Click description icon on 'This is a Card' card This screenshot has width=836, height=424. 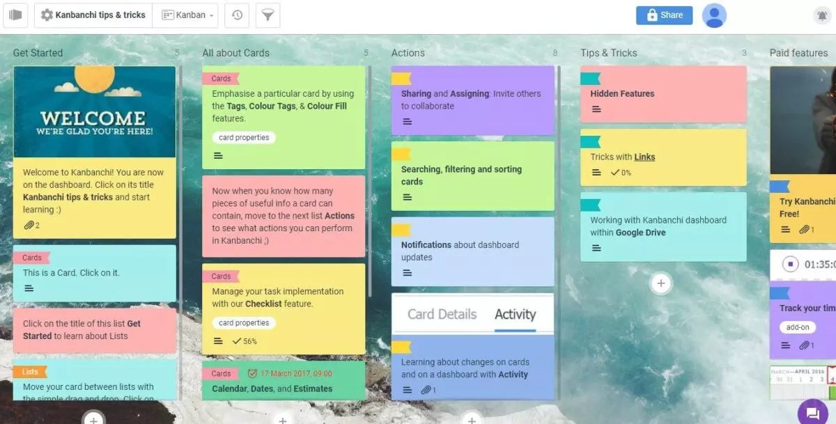pyautogui.click(x=29, y=288)
